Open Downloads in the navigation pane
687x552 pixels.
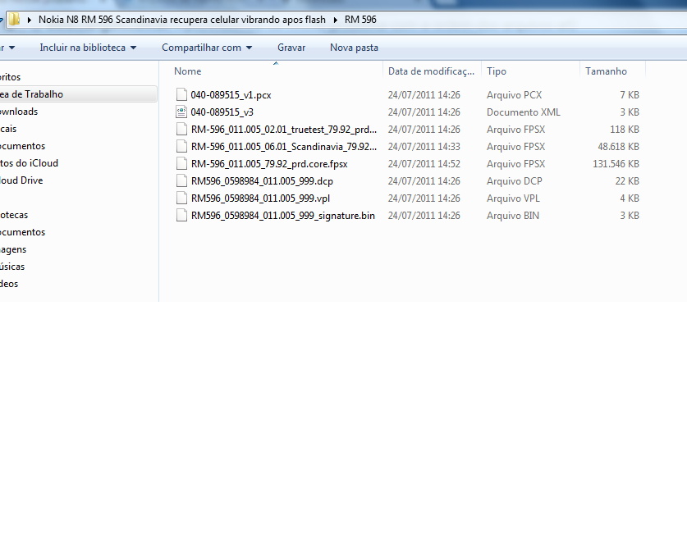click(x=19, y=112)
